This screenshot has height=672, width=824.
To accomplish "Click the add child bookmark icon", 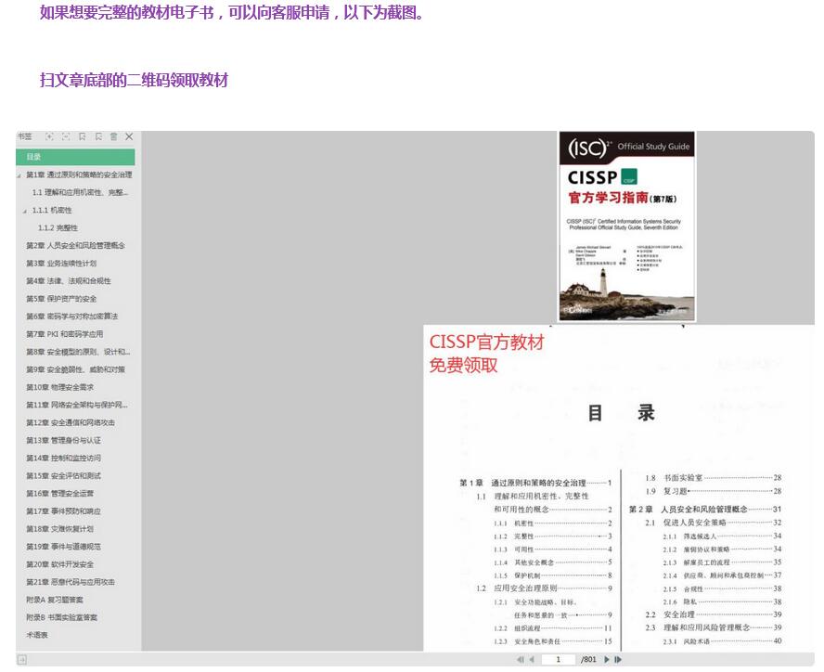I will click(x=98, y=136).
